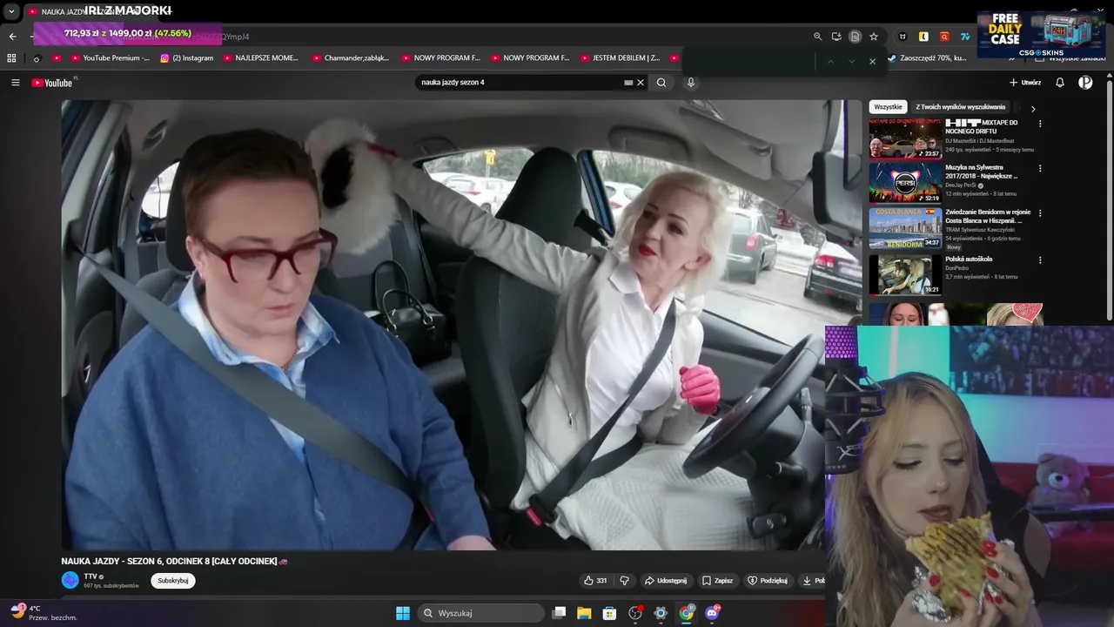Go back with the browser back arrow
Screen dimensions: 1114x627
pyautogui.click(x=12, y=37)
